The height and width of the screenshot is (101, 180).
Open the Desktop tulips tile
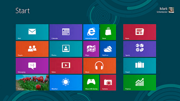tap(32, 82)
